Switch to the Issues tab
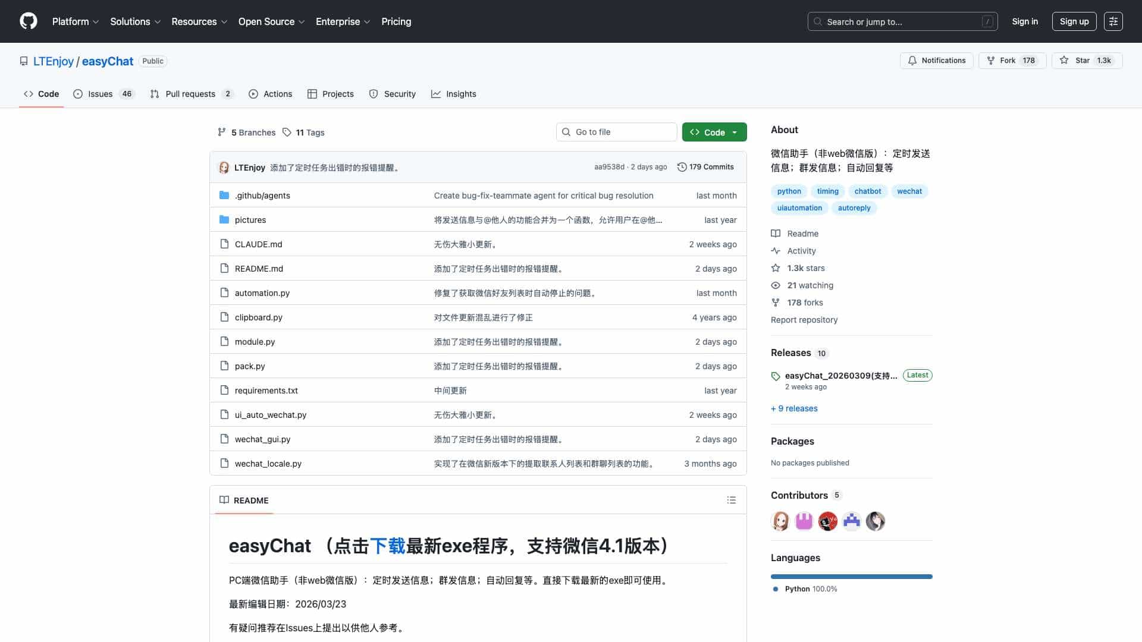This screenshot has height=642, width=1142. click(x=104, y=94)
